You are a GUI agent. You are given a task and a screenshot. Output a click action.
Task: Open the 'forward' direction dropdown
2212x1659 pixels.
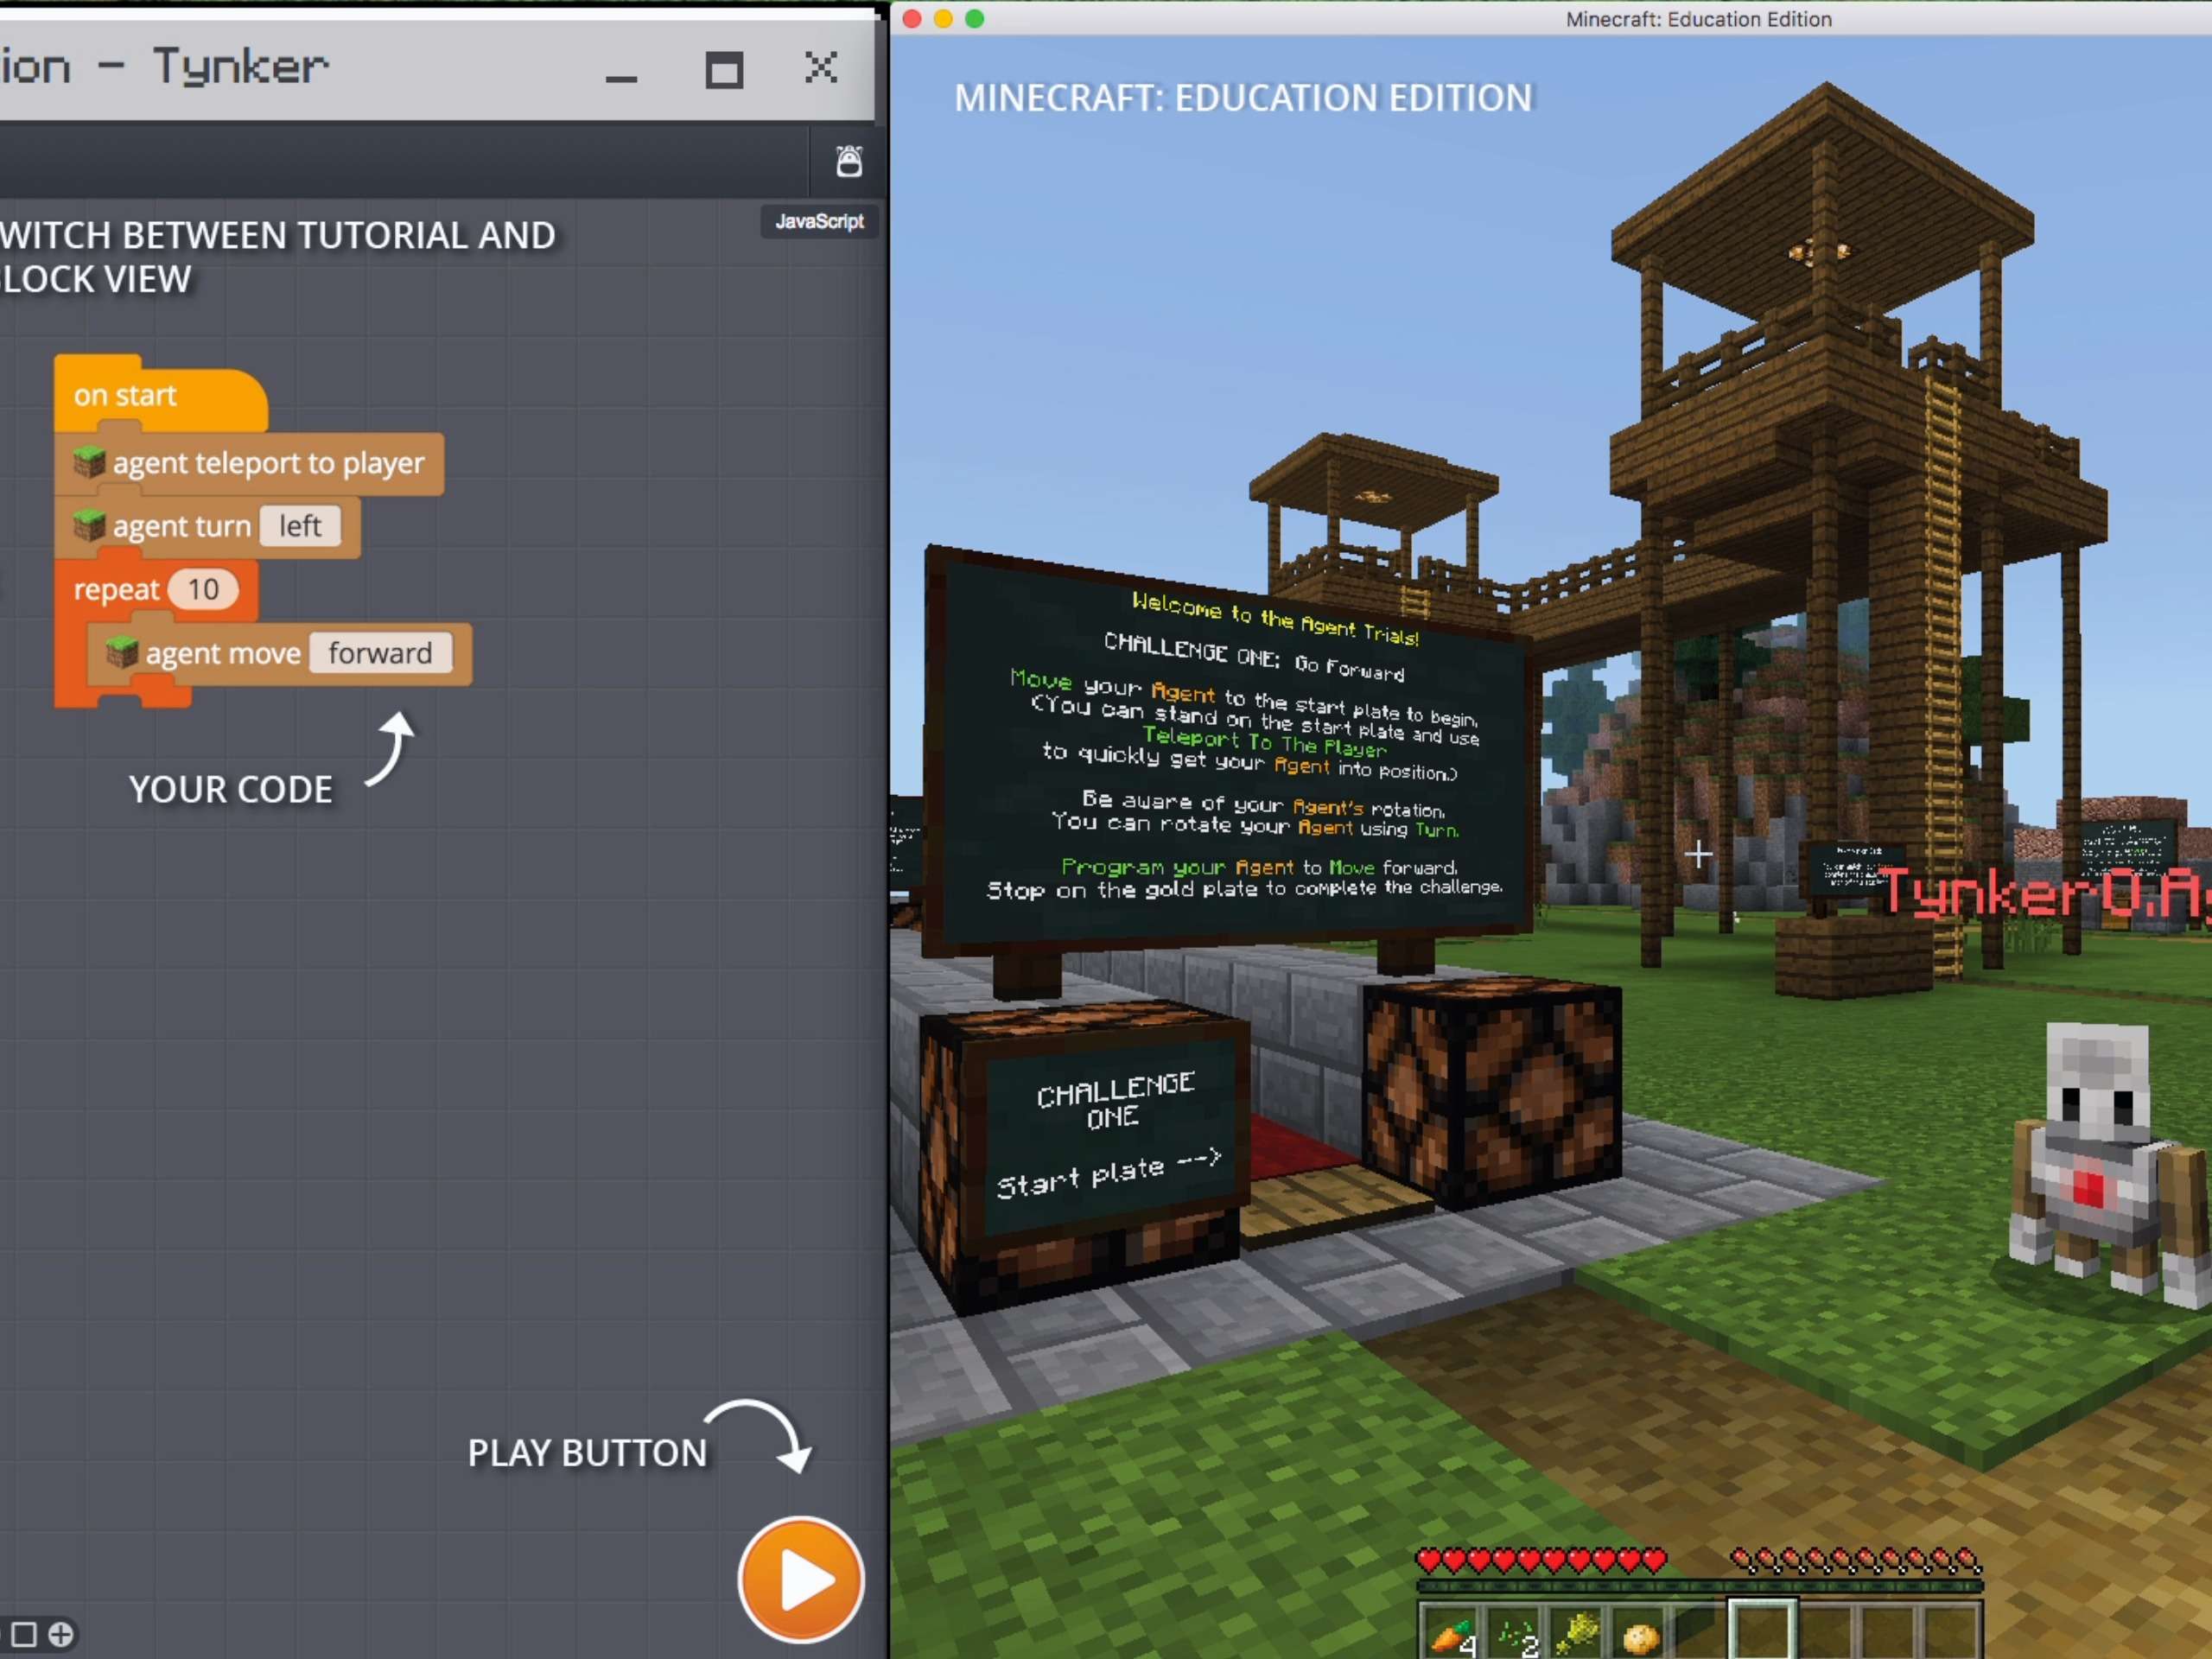[x=380, y=653]
